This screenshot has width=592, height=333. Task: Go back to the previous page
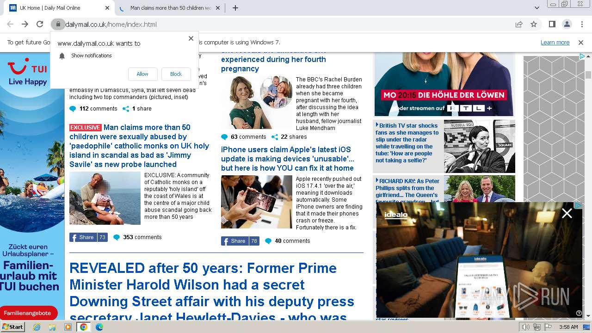(10, 24)
